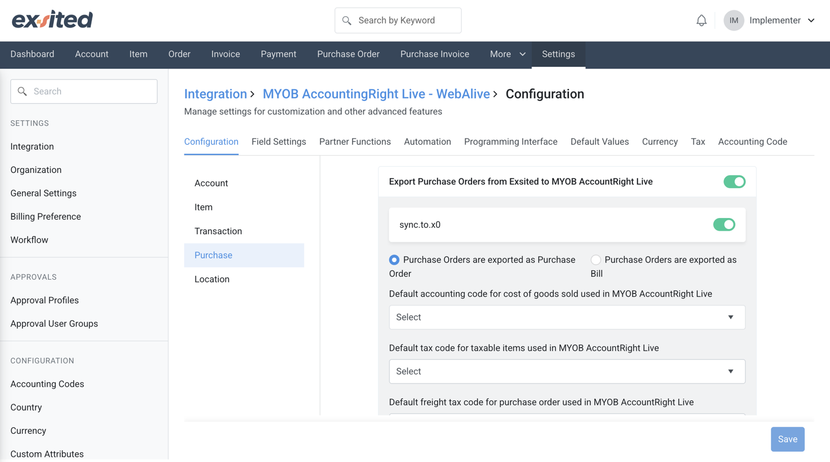Open Currency in the left sidebar
830x462 pixels.
[x=28, y=431]
